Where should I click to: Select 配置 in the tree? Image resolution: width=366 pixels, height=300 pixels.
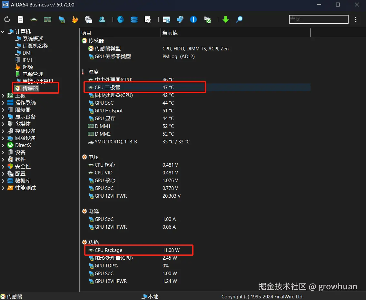point(20,174)
